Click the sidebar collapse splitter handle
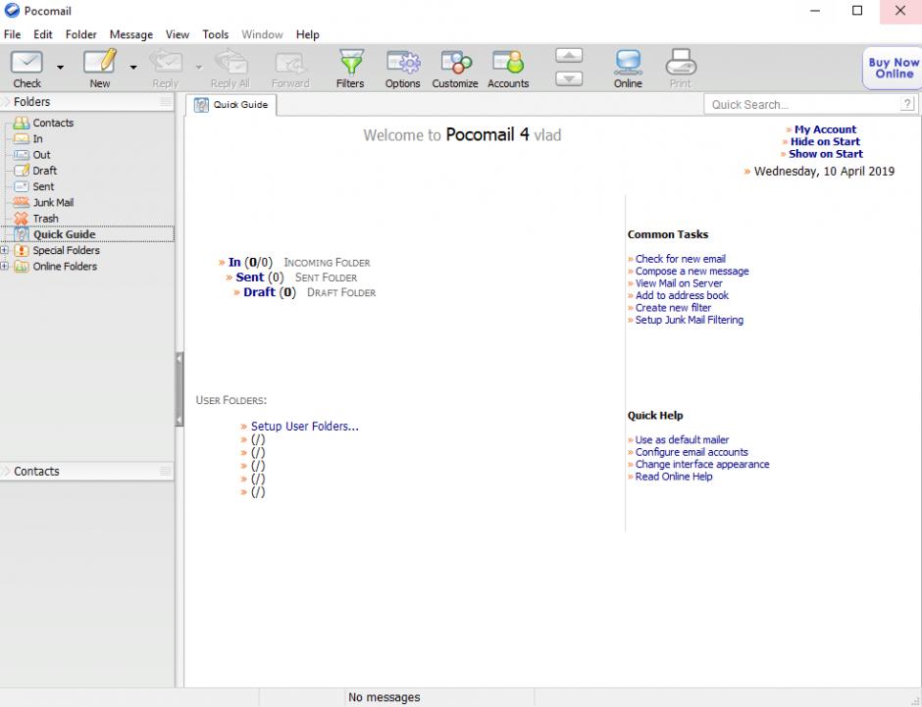The image size is (922, 707). click(x=179, y=388)
